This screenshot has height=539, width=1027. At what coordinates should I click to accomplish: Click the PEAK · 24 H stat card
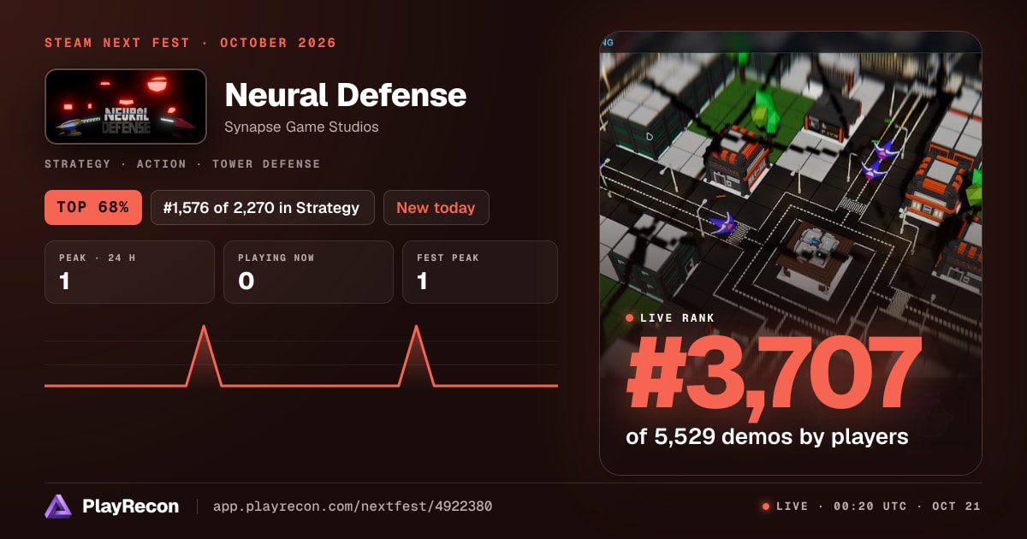tap(129, 272)
